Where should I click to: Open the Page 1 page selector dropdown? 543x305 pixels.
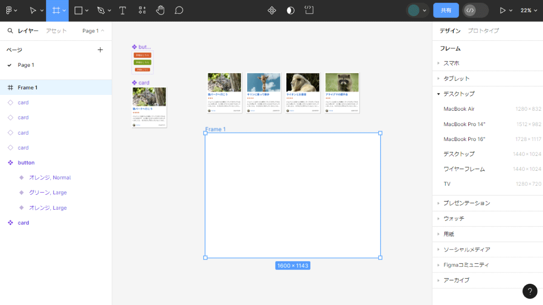(93, 31)
